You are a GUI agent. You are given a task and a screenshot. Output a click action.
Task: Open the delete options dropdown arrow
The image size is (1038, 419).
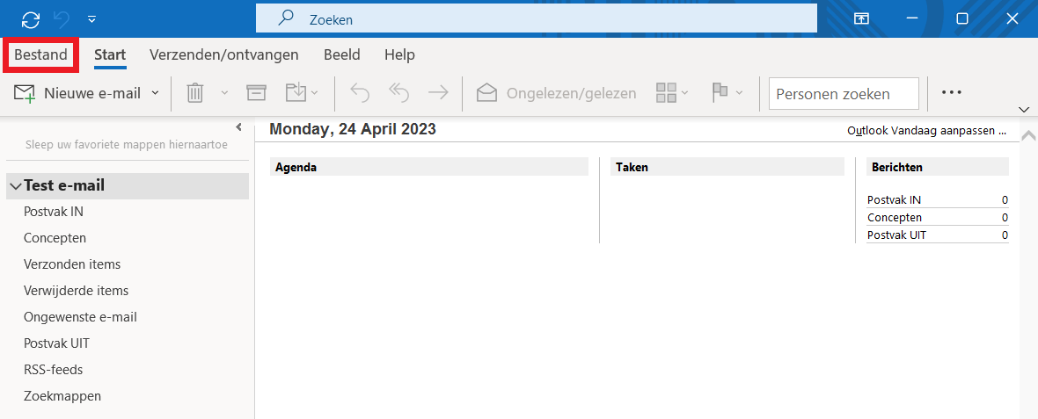coord(223,93)
